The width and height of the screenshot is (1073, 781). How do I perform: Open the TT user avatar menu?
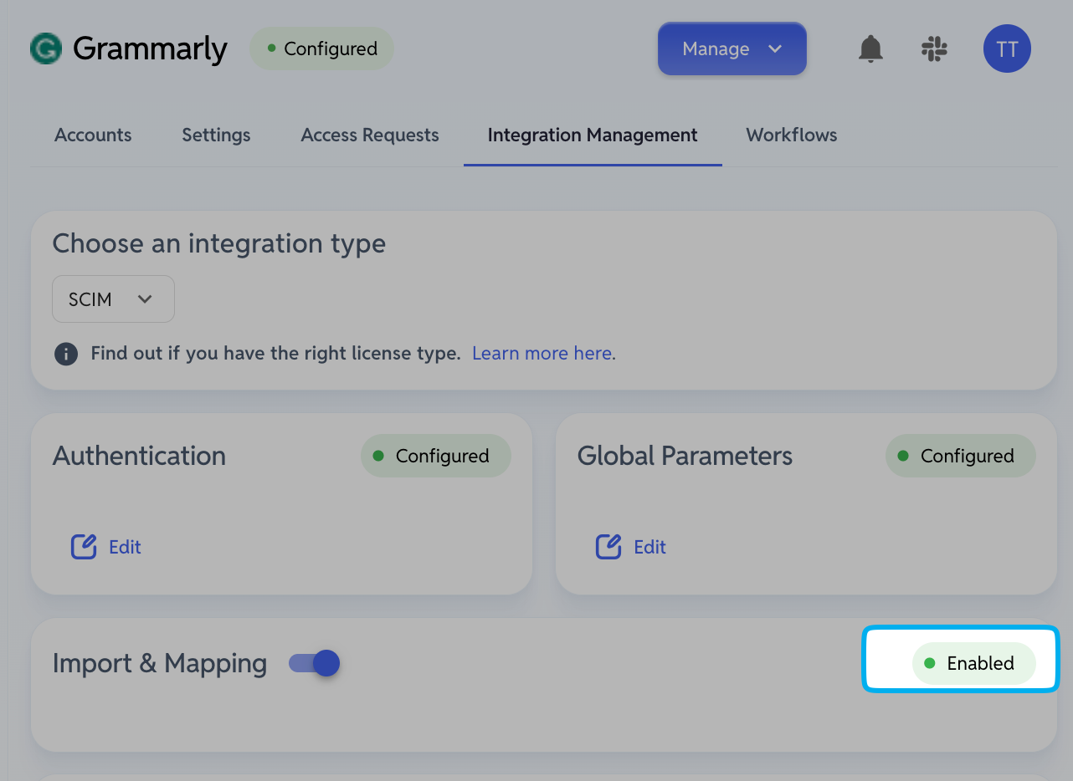[x=1007, y=48]
